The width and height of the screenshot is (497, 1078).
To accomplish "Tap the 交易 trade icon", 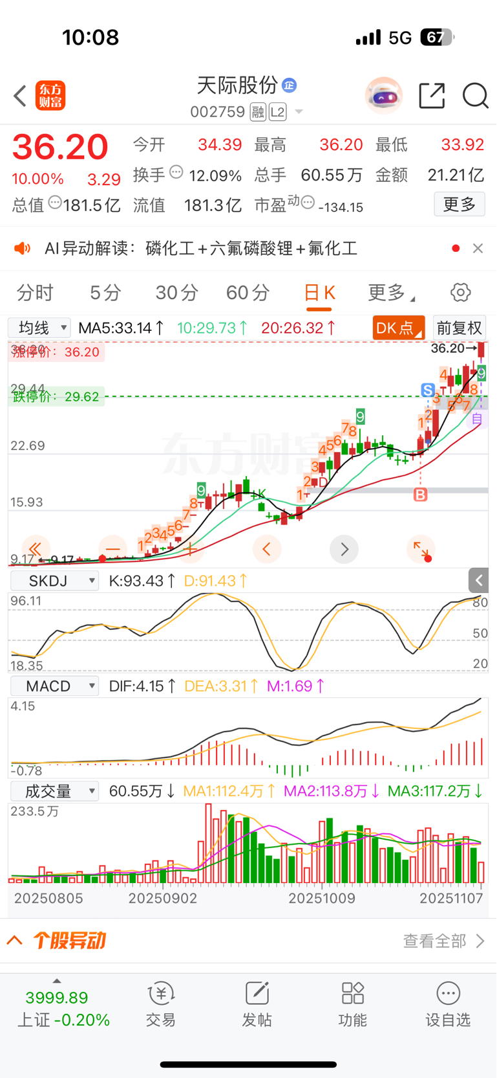I will pos(161,1004).
